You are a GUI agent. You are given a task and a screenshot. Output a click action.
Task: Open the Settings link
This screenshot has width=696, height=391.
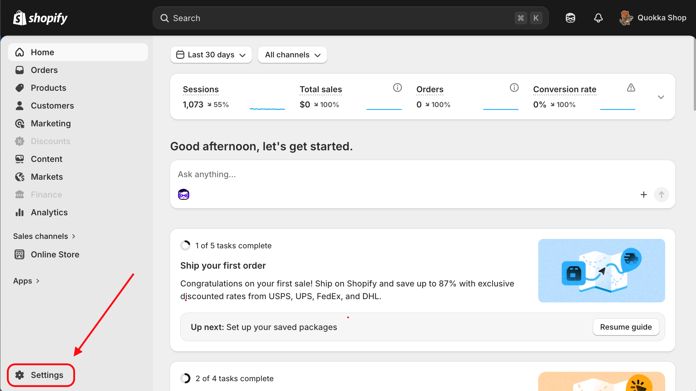pos(41,375)
